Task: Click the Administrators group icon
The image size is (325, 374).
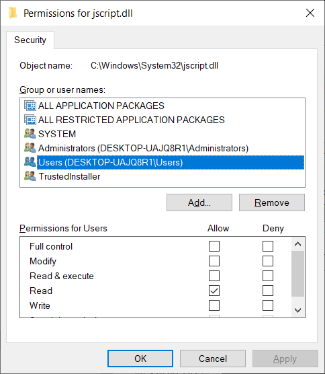Action: click(x=30, y=148)
